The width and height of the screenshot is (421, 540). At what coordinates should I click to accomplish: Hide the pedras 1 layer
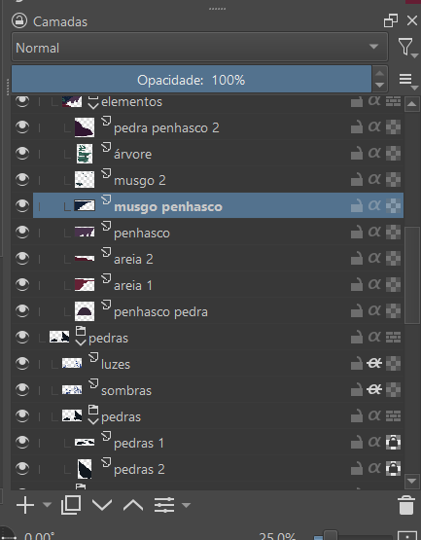pos(22,442)
